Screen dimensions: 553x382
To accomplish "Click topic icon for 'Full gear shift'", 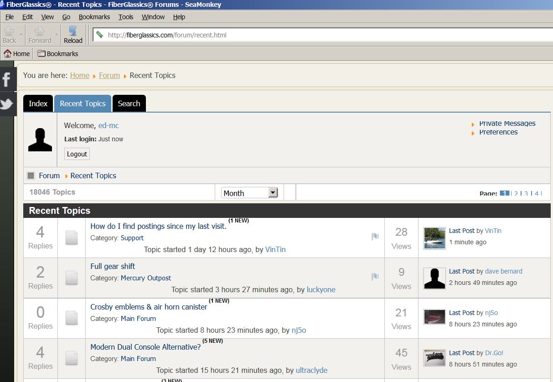I will click(x=72, y=278).
